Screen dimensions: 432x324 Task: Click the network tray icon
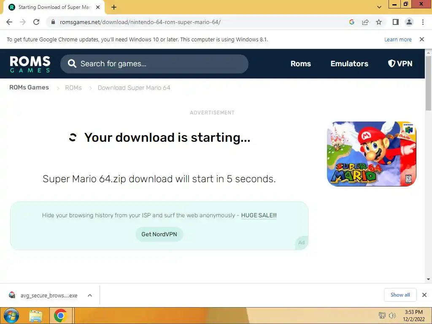pos(382,316)
